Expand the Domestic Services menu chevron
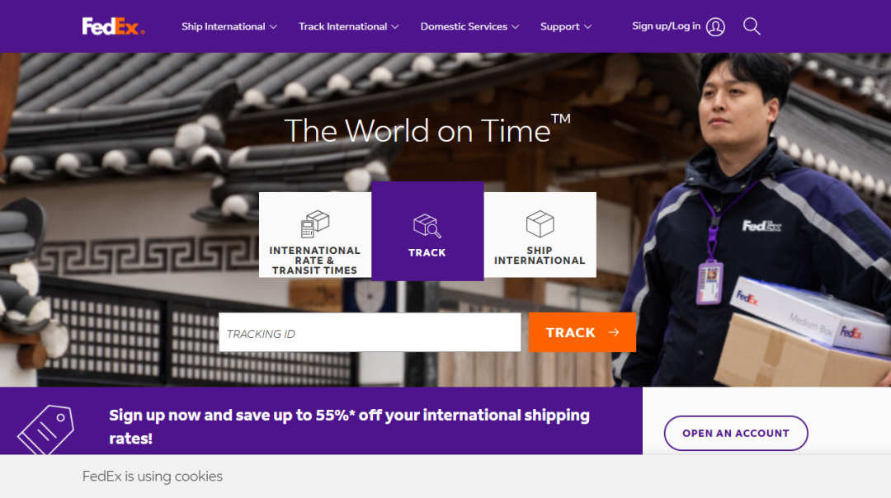Viewport: 891px width, 498px height. 516,26
